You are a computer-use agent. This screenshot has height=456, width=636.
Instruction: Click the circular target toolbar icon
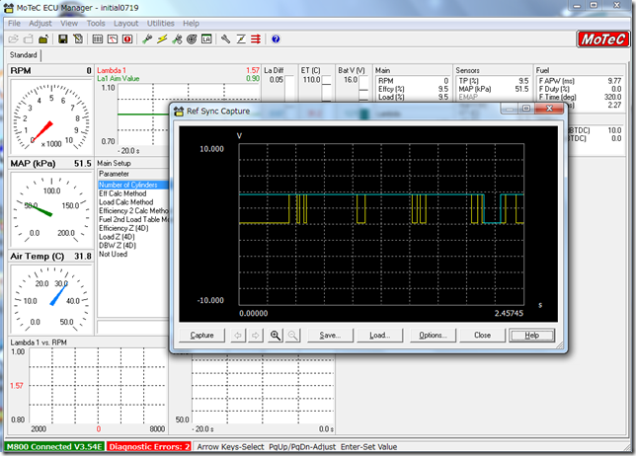pos(192,39)
